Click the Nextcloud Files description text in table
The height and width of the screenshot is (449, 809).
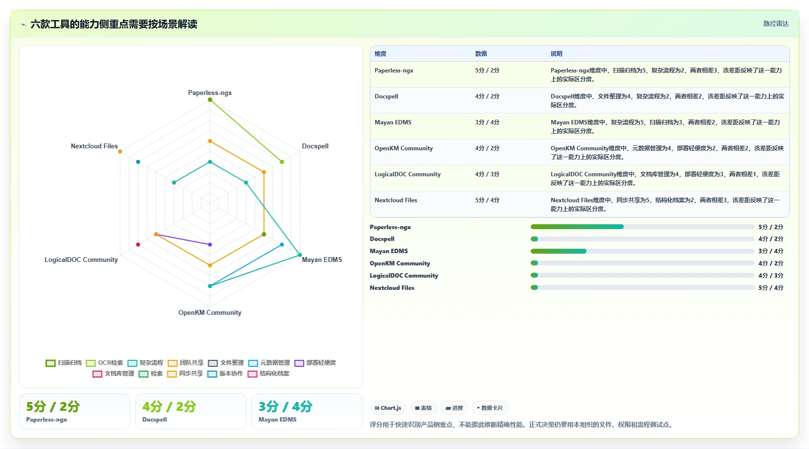665,205
